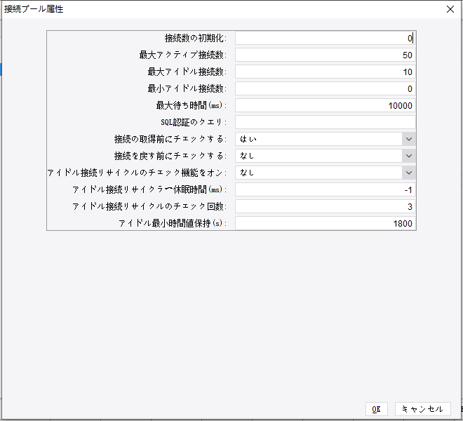This screenshot has height=421, width=463.
Task: Click the 接続数の初期化 input field
Action: 326,38
